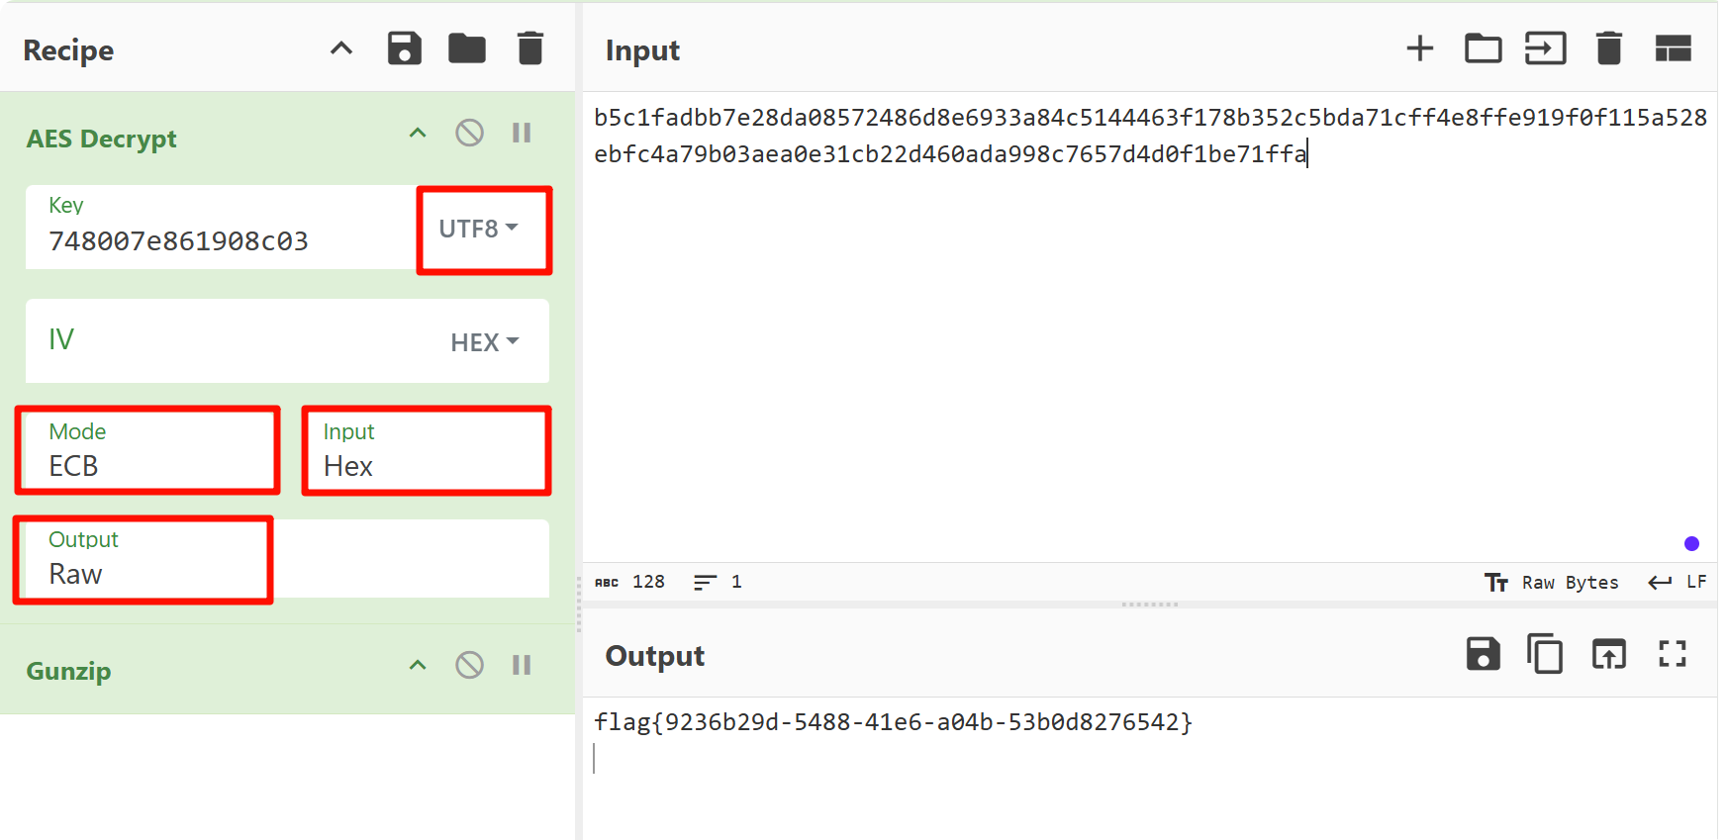Copy the output to the clipboard
1728x840 pixels.
coord(1545,654)
